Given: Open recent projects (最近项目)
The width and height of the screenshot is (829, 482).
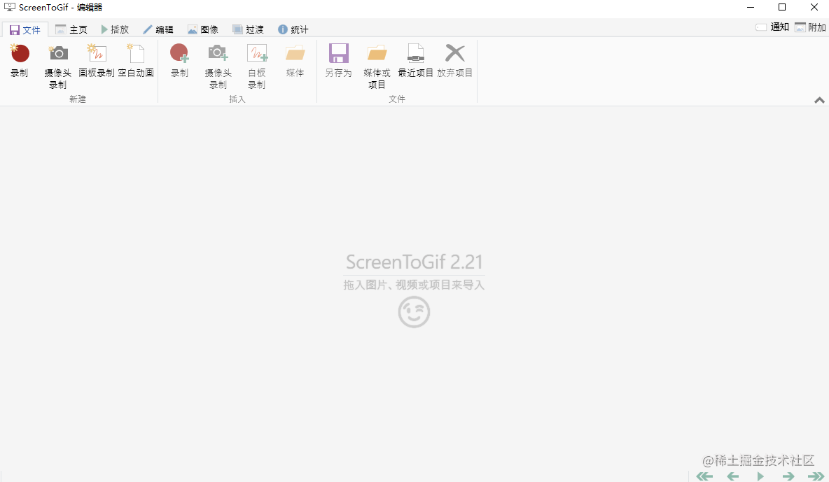Looking at the screenshot, I should coord(416,62).
